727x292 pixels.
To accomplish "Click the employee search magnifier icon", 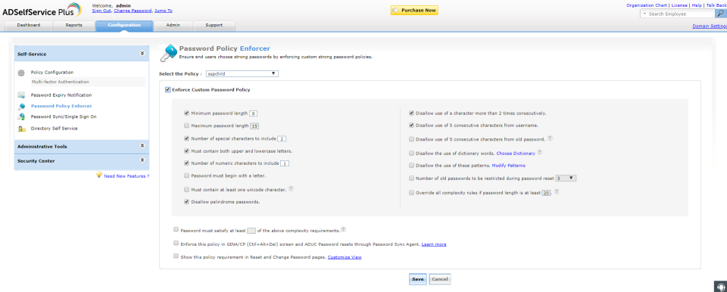I will tap(722, 14).
